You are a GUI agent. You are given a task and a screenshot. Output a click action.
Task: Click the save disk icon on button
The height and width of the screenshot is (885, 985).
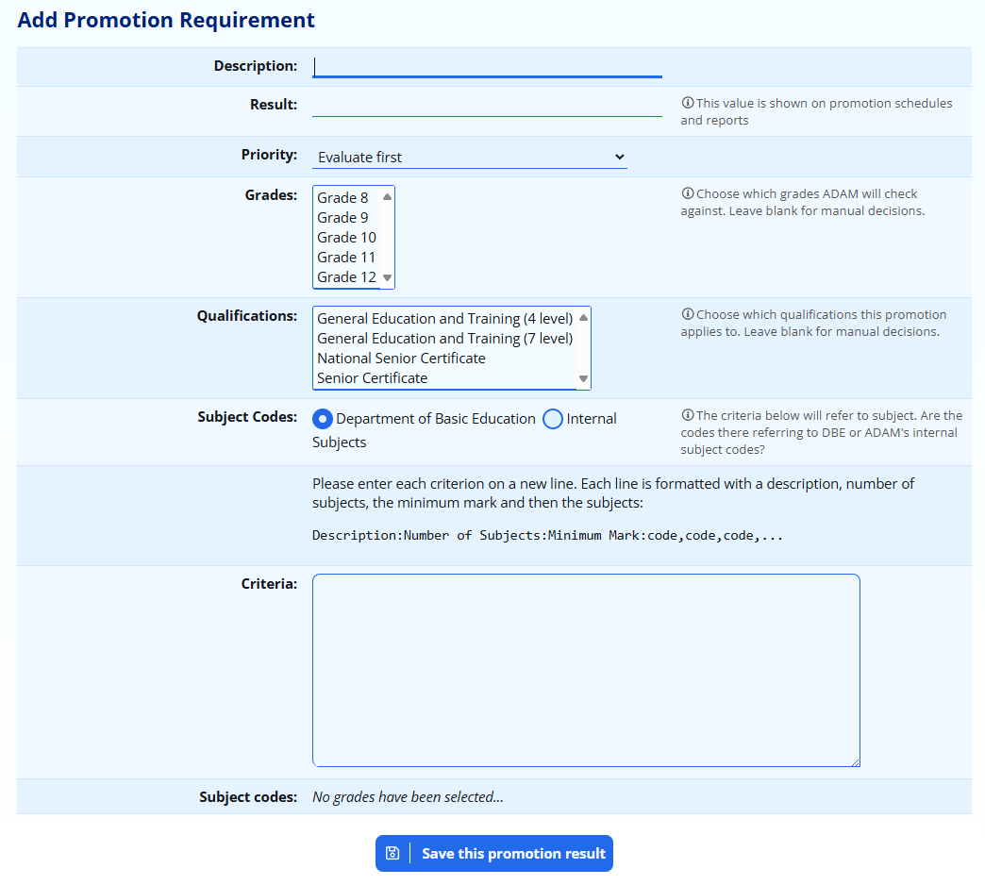[x=392, y=853]
